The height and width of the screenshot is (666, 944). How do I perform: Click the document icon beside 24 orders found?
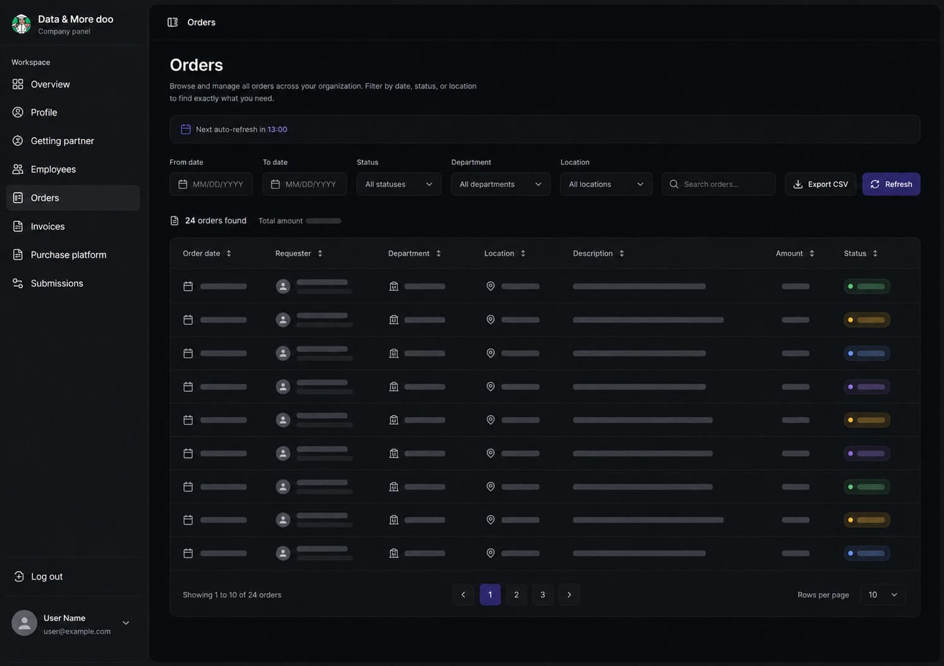tap(175, 221)
